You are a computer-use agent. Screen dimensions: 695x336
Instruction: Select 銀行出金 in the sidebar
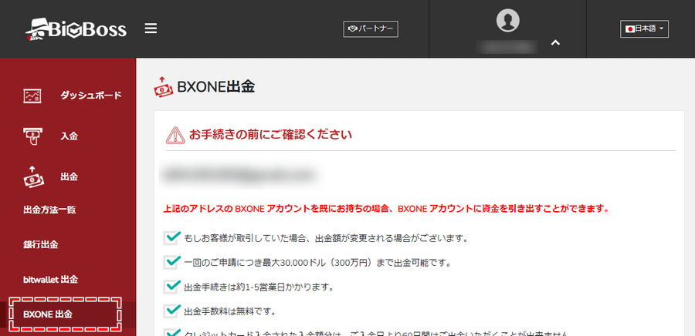click(x=40, y=244)
